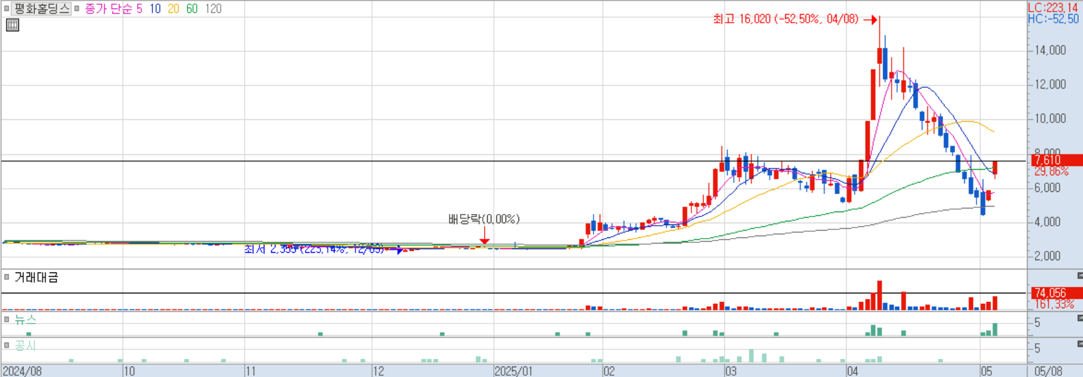Click the 14,000 price axis label
The height and width of the screenshot is (377, 1083).
pos(1050,50)
